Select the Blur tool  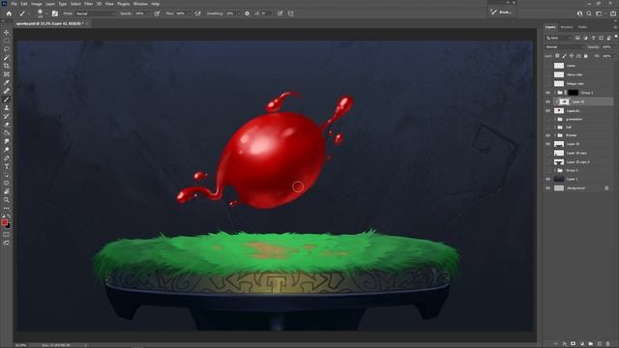(x=7, y=141)
